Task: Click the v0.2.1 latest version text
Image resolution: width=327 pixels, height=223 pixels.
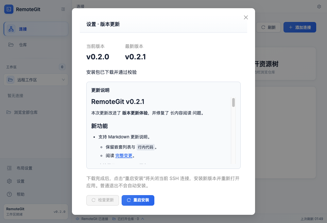Action: click(135, 57)
